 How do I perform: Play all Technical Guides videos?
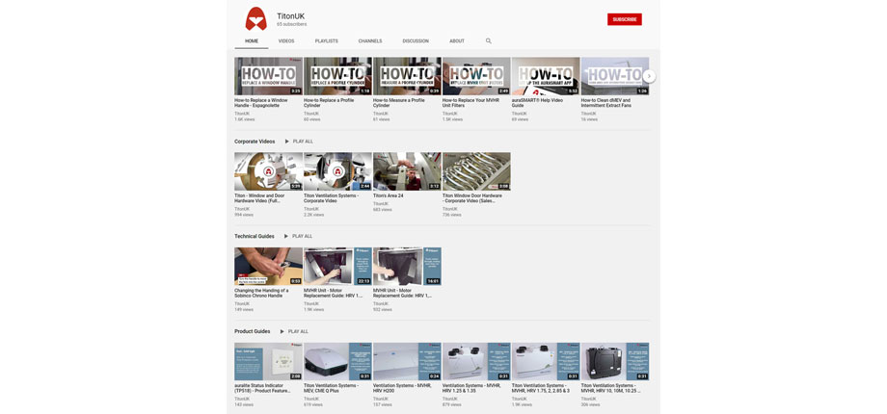point(297,236)
